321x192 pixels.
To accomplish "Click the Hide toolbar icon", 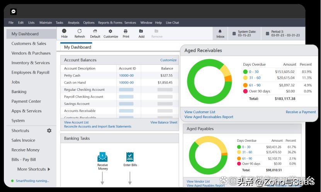I will (64, 31).
